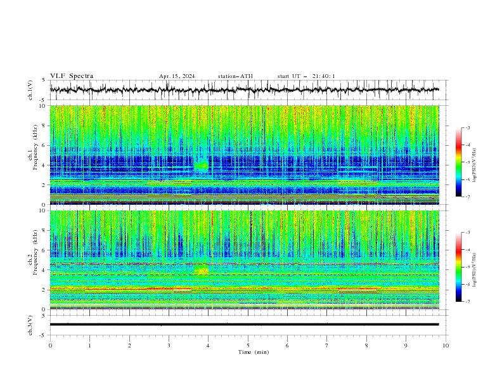Click ch.1 color bar "log(PSD)(V²/Hz)" label
Screen dimensions: 502x388
click(475, 165)
